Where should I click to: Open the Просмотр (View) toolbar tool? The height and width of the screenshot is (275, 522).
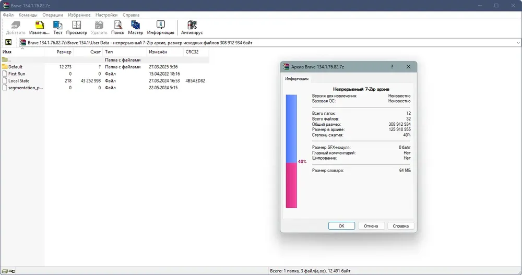(x=76, y=28)
